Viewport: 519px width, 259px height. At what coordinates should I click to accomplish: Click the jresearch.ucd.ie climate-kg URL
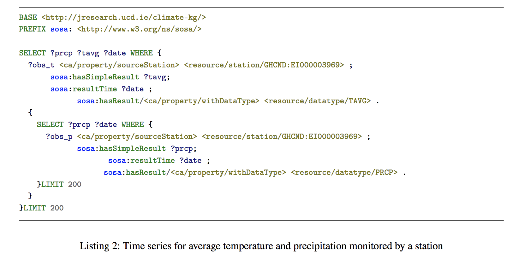pos(124,18)
